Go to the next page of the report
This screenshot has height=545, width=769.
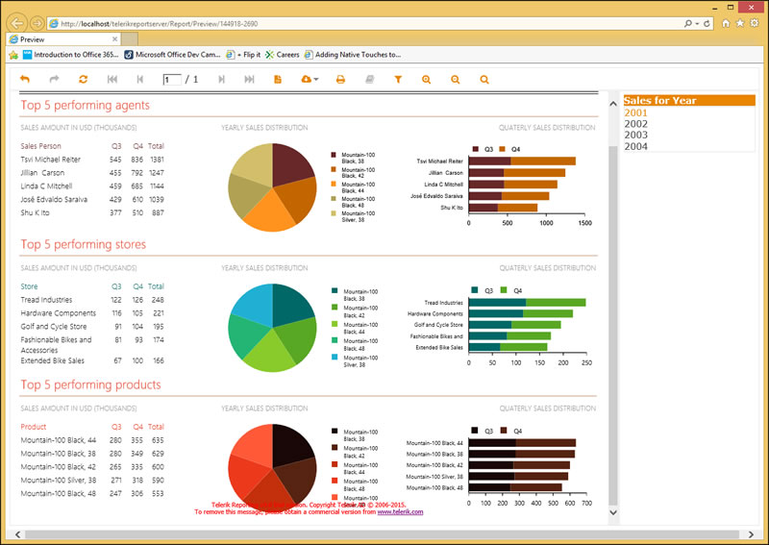[x=221, y=79]
